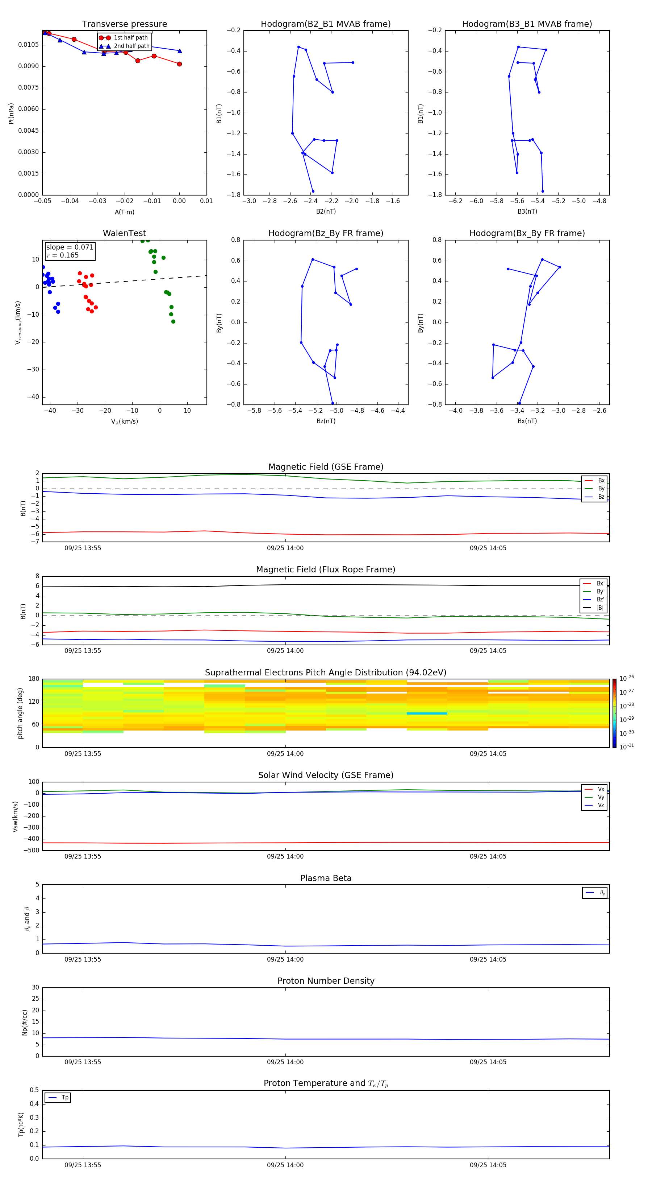Viewport: 652px width, 1197px height.
Task: Click the 'Bz(nT)' x-axis label
Action: pyautogui.click(x=326, y=421)
